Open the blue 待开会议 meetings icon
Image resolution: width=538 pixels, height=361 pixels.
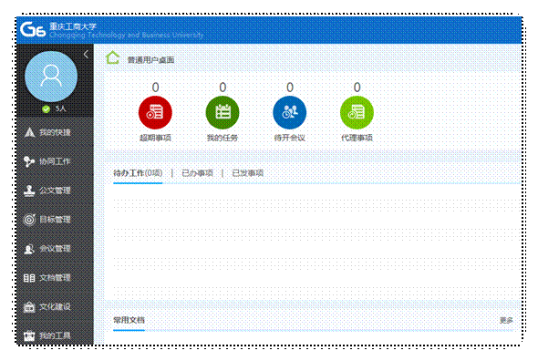tap(290, 112)
